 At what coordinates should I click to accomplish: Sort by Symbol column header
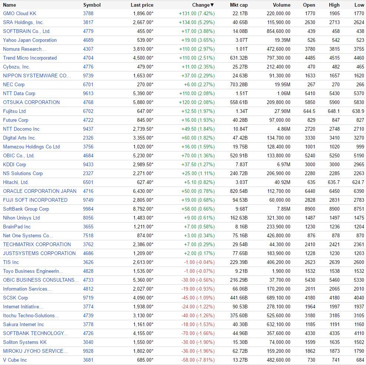[92, 5]
